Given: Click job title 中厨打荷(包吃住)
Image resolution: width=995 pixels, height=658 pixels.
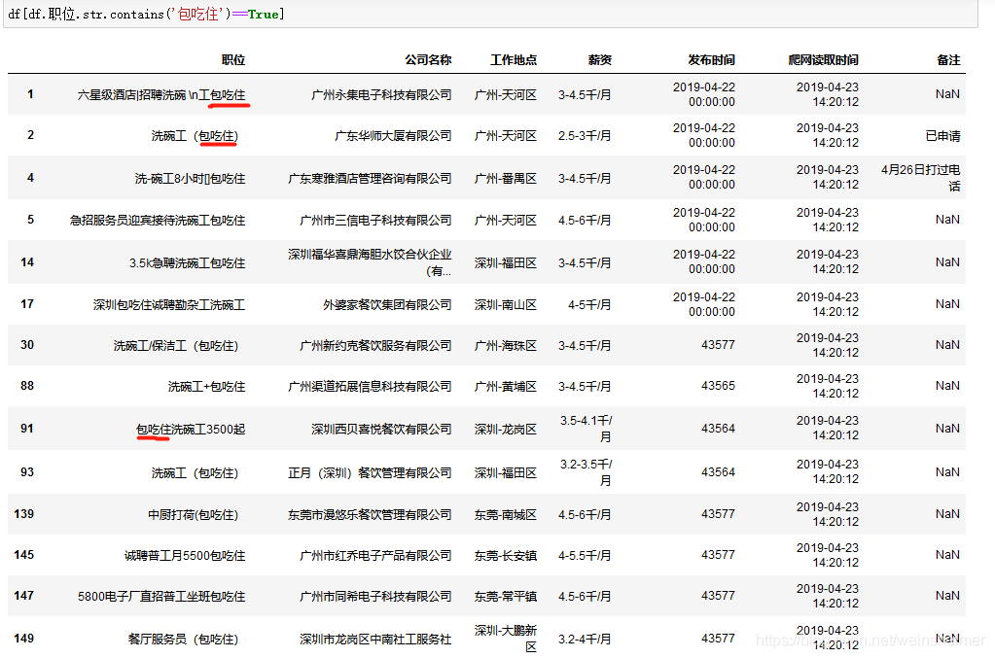Looking at the screenshot, I should point(193,515).
